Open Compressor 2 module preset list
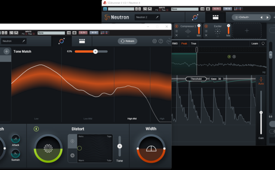The width and height of the screenshot is (275, 170). (x=177, y=31)
